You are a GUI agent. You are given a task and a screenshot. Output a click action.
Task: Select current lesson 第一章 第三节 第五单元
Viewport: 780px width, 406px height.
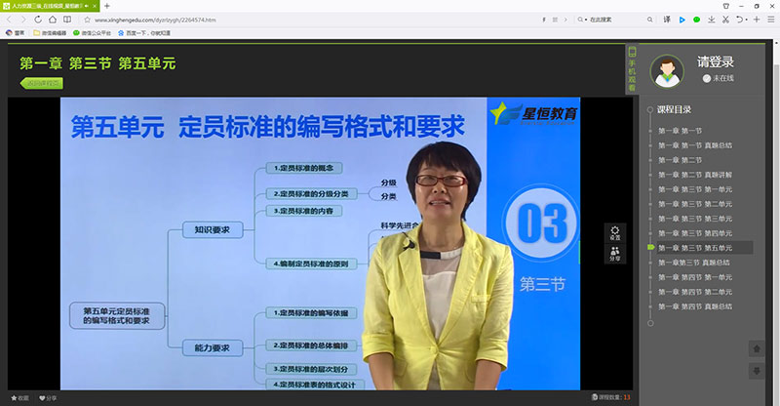pyautogui.click(x=704, y=248)
